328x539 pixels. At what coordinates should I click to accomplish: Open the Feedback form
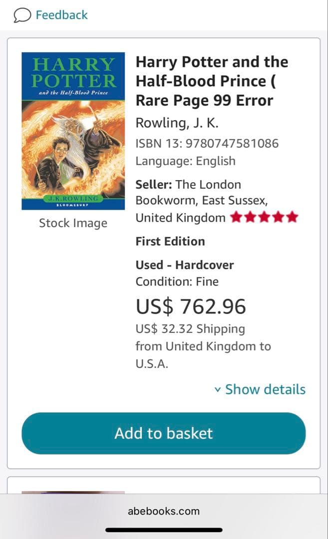[x=61, y=14]
